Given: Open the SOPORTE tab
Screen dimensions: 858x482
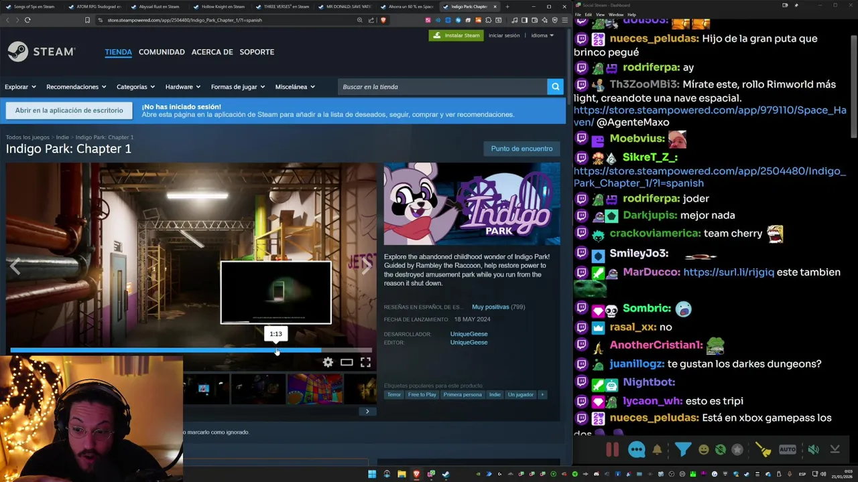Looking at the screenshot, I should [x=257, y=52].
